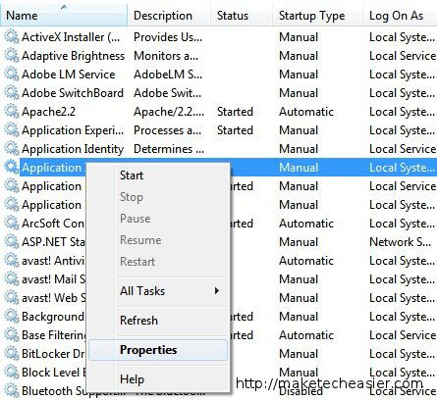437x401 pixels.
Task: Select the Application Experience service row
Action: (218, 130)
